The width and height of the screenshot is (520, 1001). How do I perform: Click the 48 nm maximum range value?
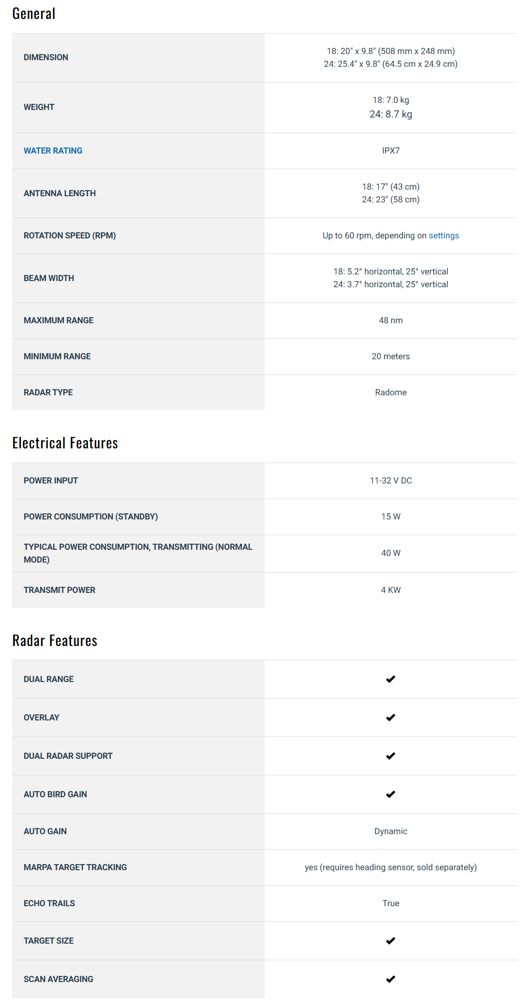391,320
